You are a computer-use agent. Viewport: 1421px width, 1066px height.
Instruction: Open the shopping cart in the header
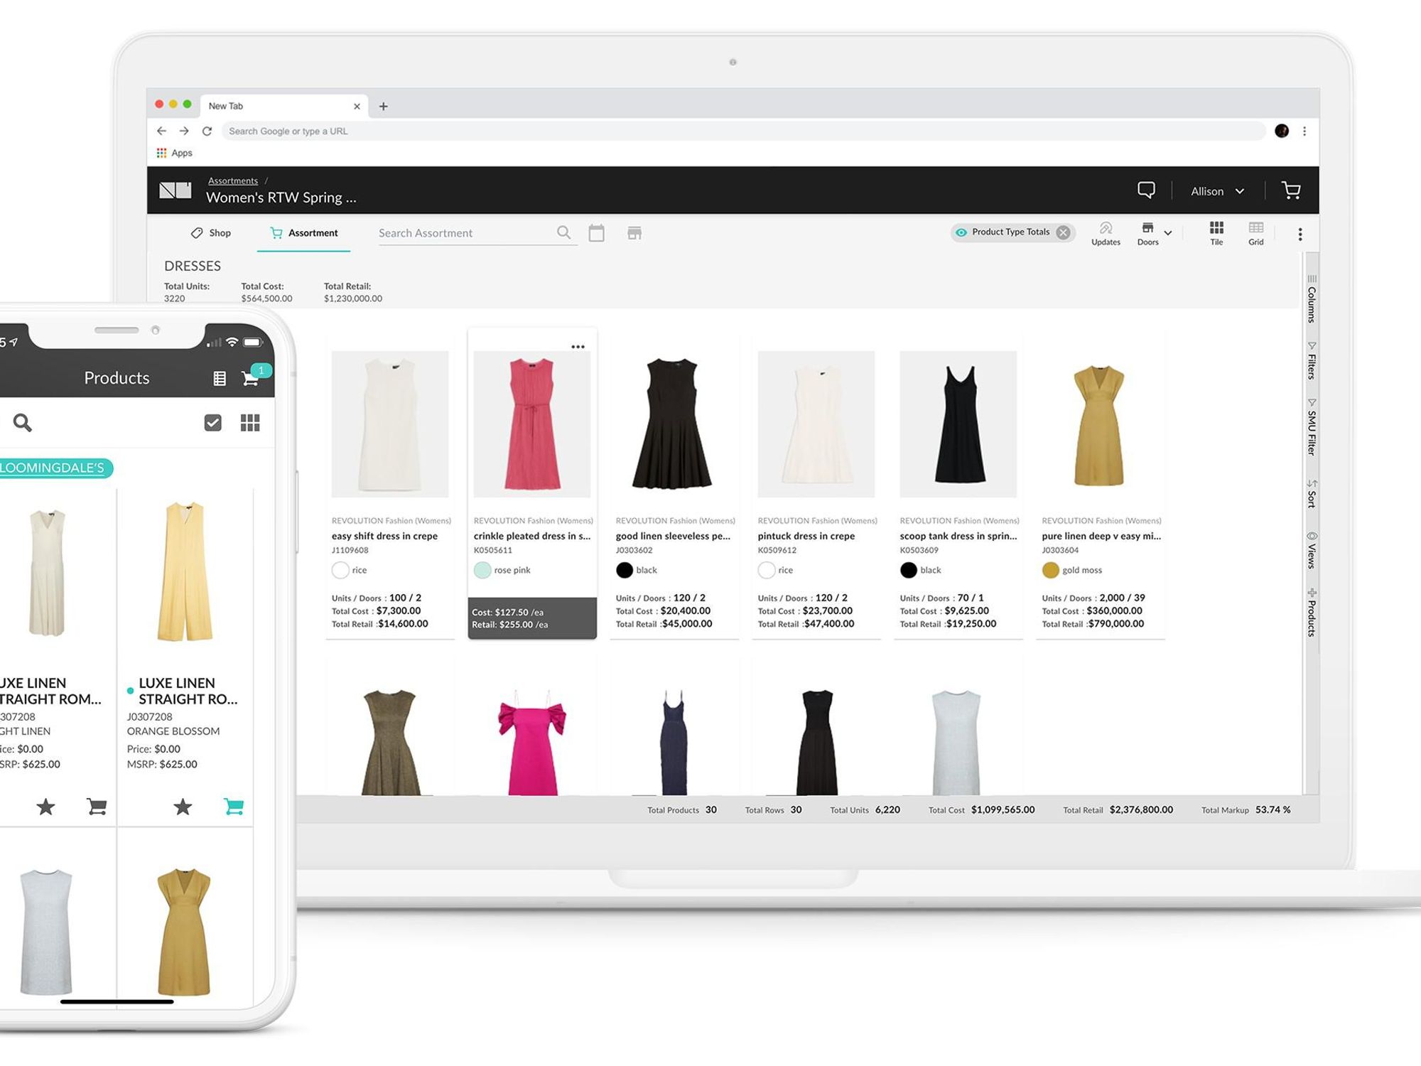pyautogui.click(x=1292, y=190)
